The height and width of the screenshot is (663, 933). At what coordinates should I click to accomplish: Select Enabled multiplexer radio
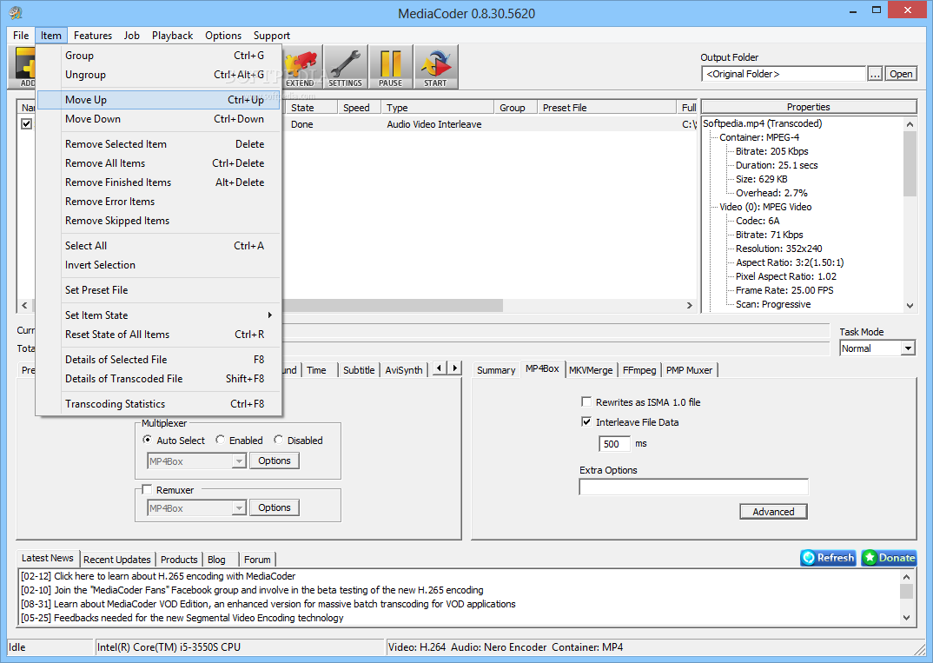point(220,440)
